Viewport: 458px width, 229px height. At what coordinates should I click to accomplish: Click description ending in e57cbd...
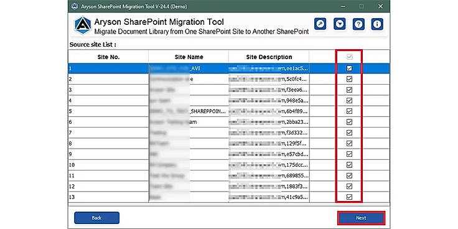[x=269, y=154]
